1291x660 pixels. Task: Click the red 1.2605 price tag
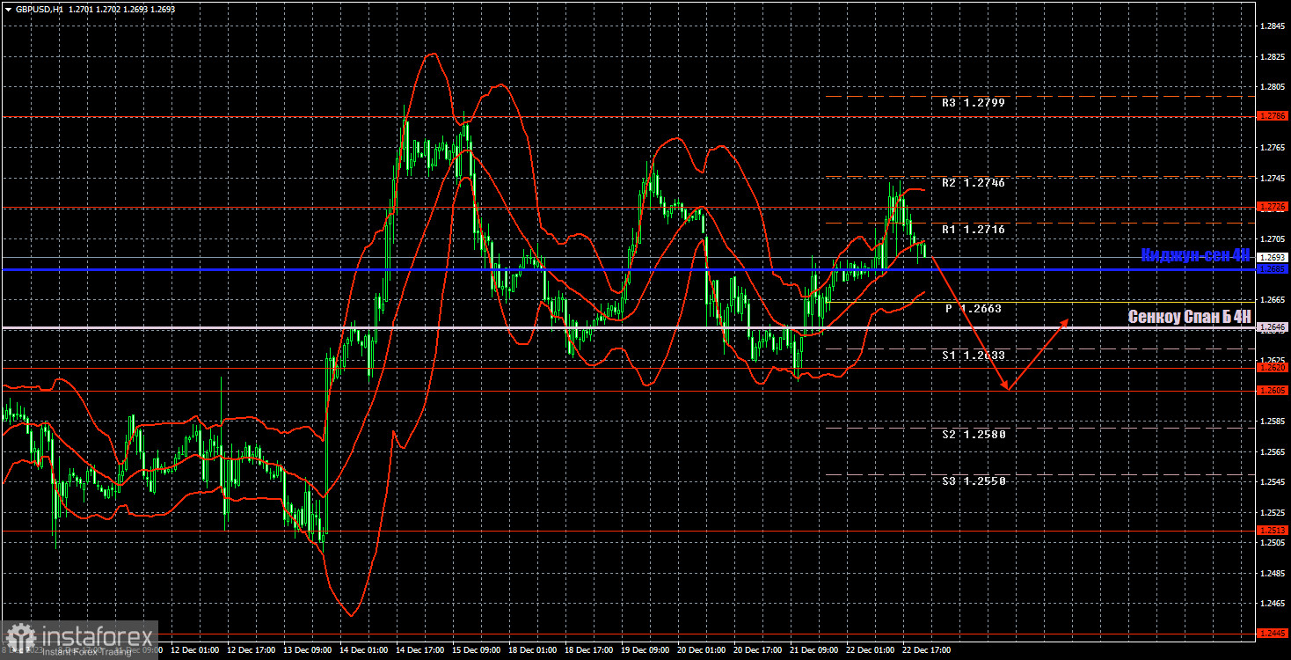coord(1273,391)
